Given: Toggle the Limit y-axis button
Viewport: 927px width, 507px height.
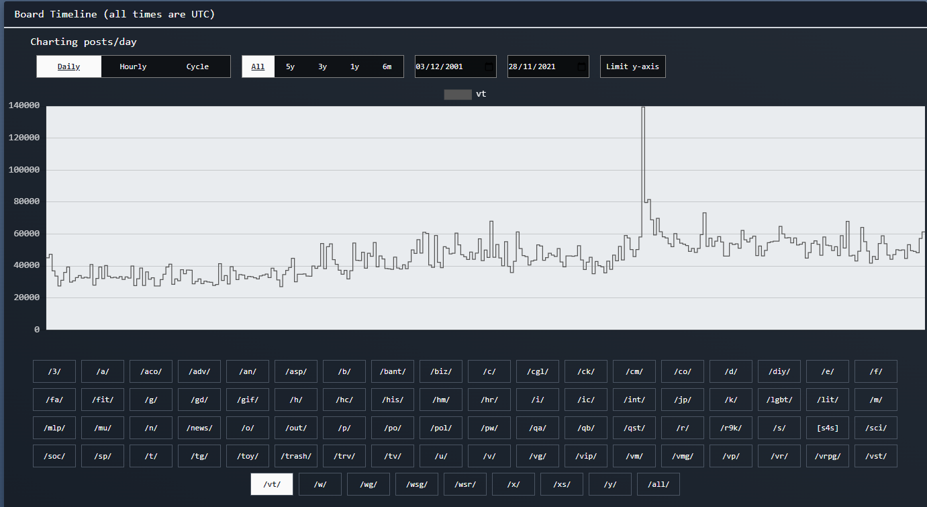Looking at the screenshot, I should [x=633, y=66].
